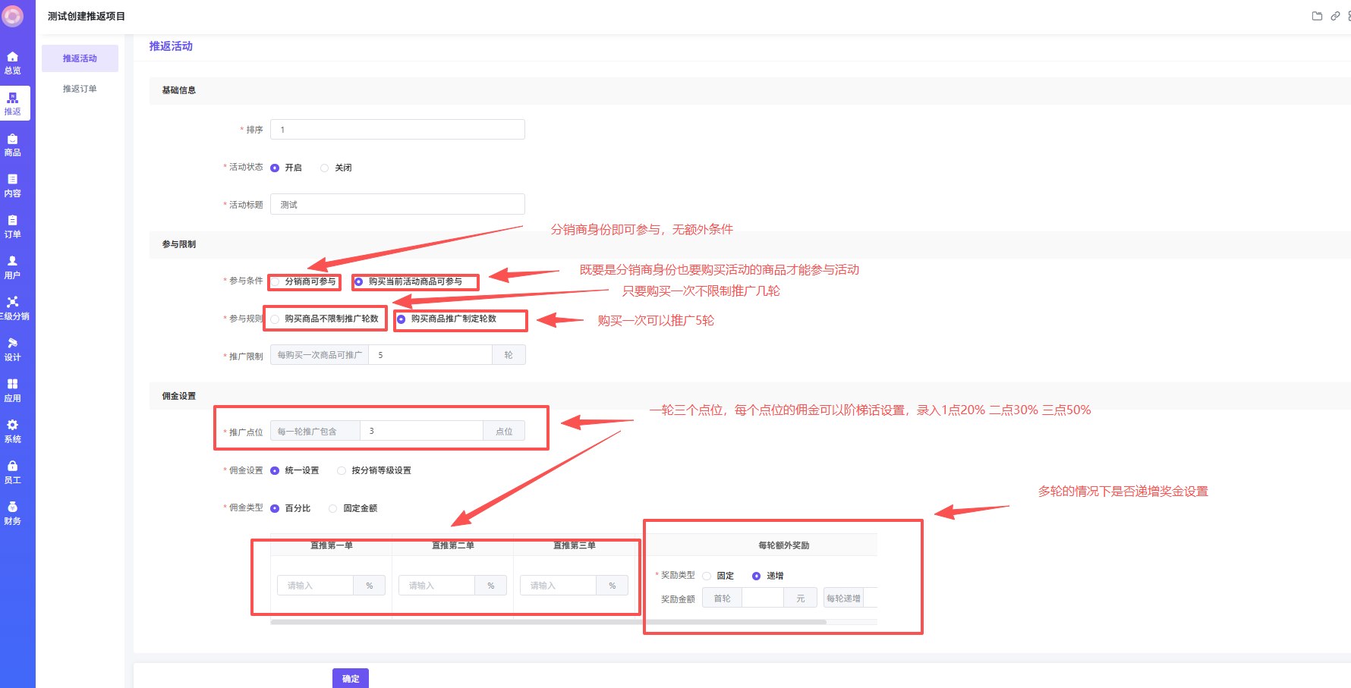Click the 确定 confirm button
This screenshot has height=688, width=1351.
coord(350,678)
